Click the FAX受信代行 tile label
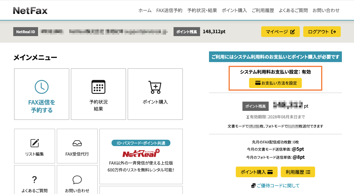 coord(77,154)
